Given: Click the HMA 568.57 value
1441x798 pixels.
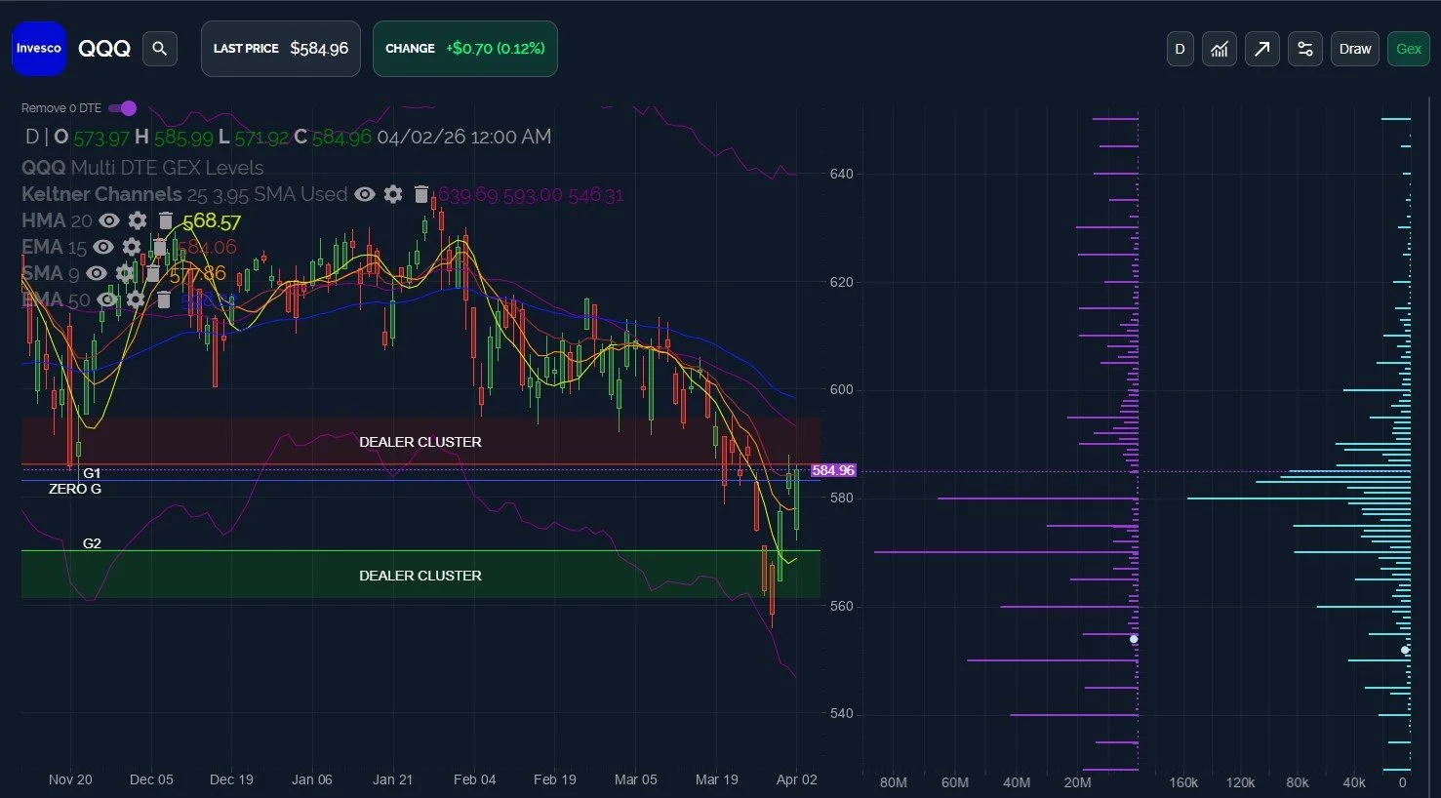Looking at the screenshot, I should (211, 221).
